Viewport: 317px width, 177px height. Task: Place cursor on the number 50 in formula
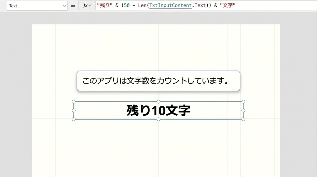coord(127,6)
